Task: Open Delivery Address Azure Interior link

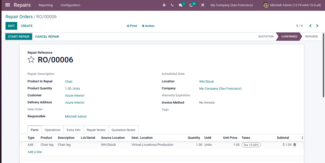Action: (75, 103)
